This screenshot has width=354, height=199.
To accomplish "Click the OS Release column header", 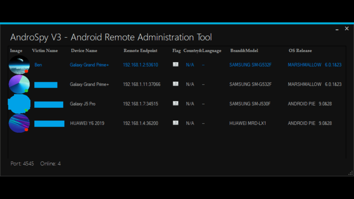I will pos(300,51).
